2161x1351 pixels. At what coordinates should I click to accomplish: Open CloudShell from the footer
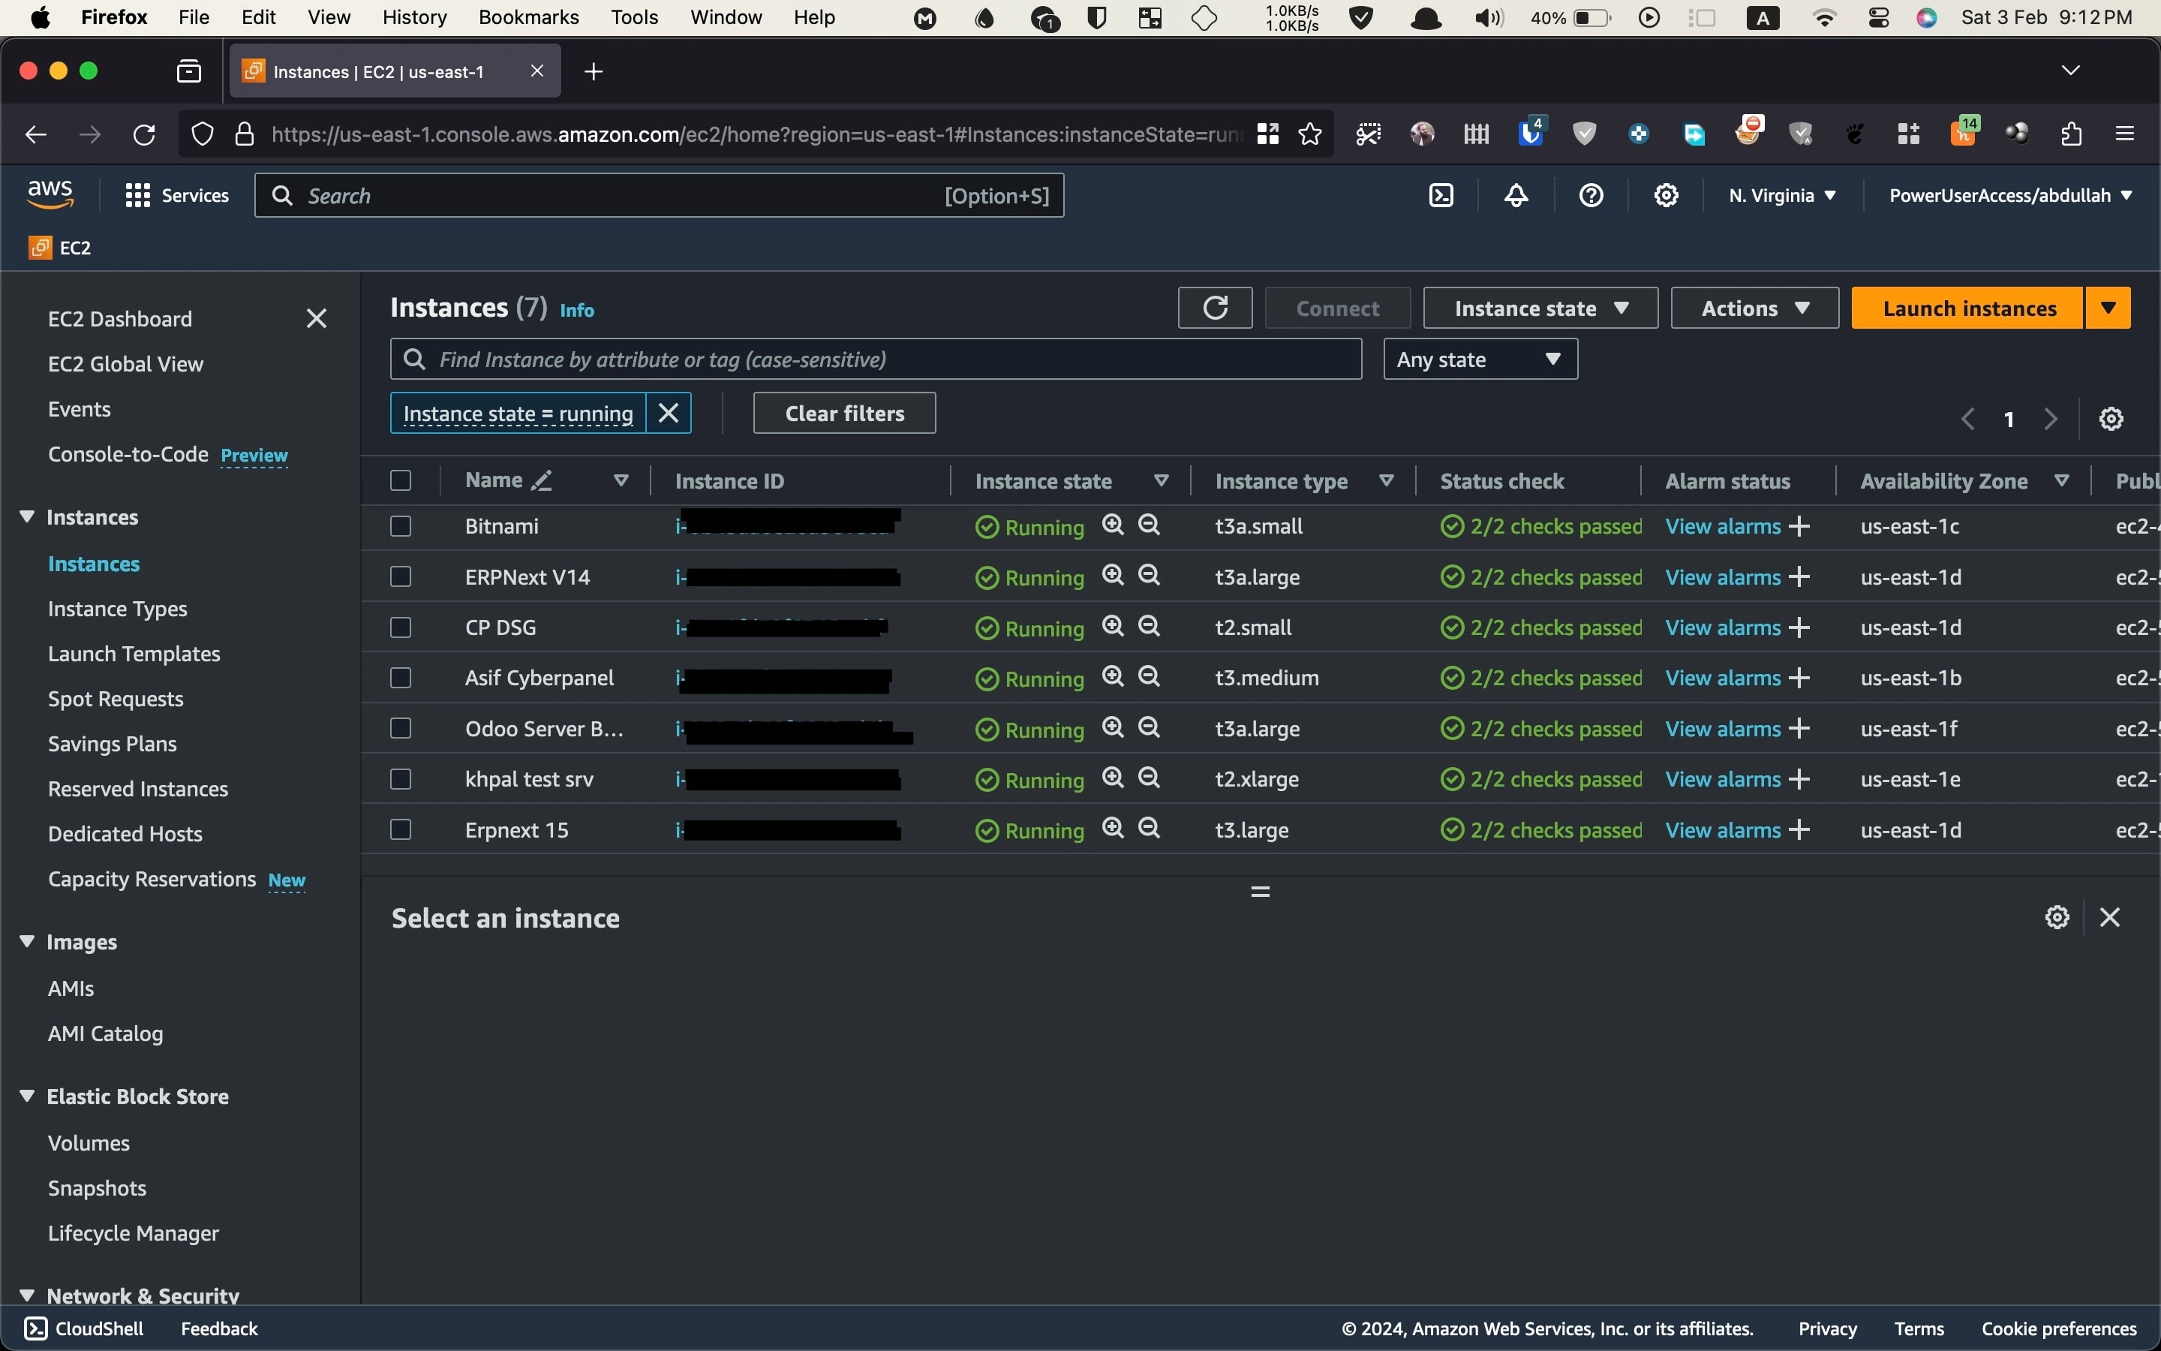(x=84, y=1328)
